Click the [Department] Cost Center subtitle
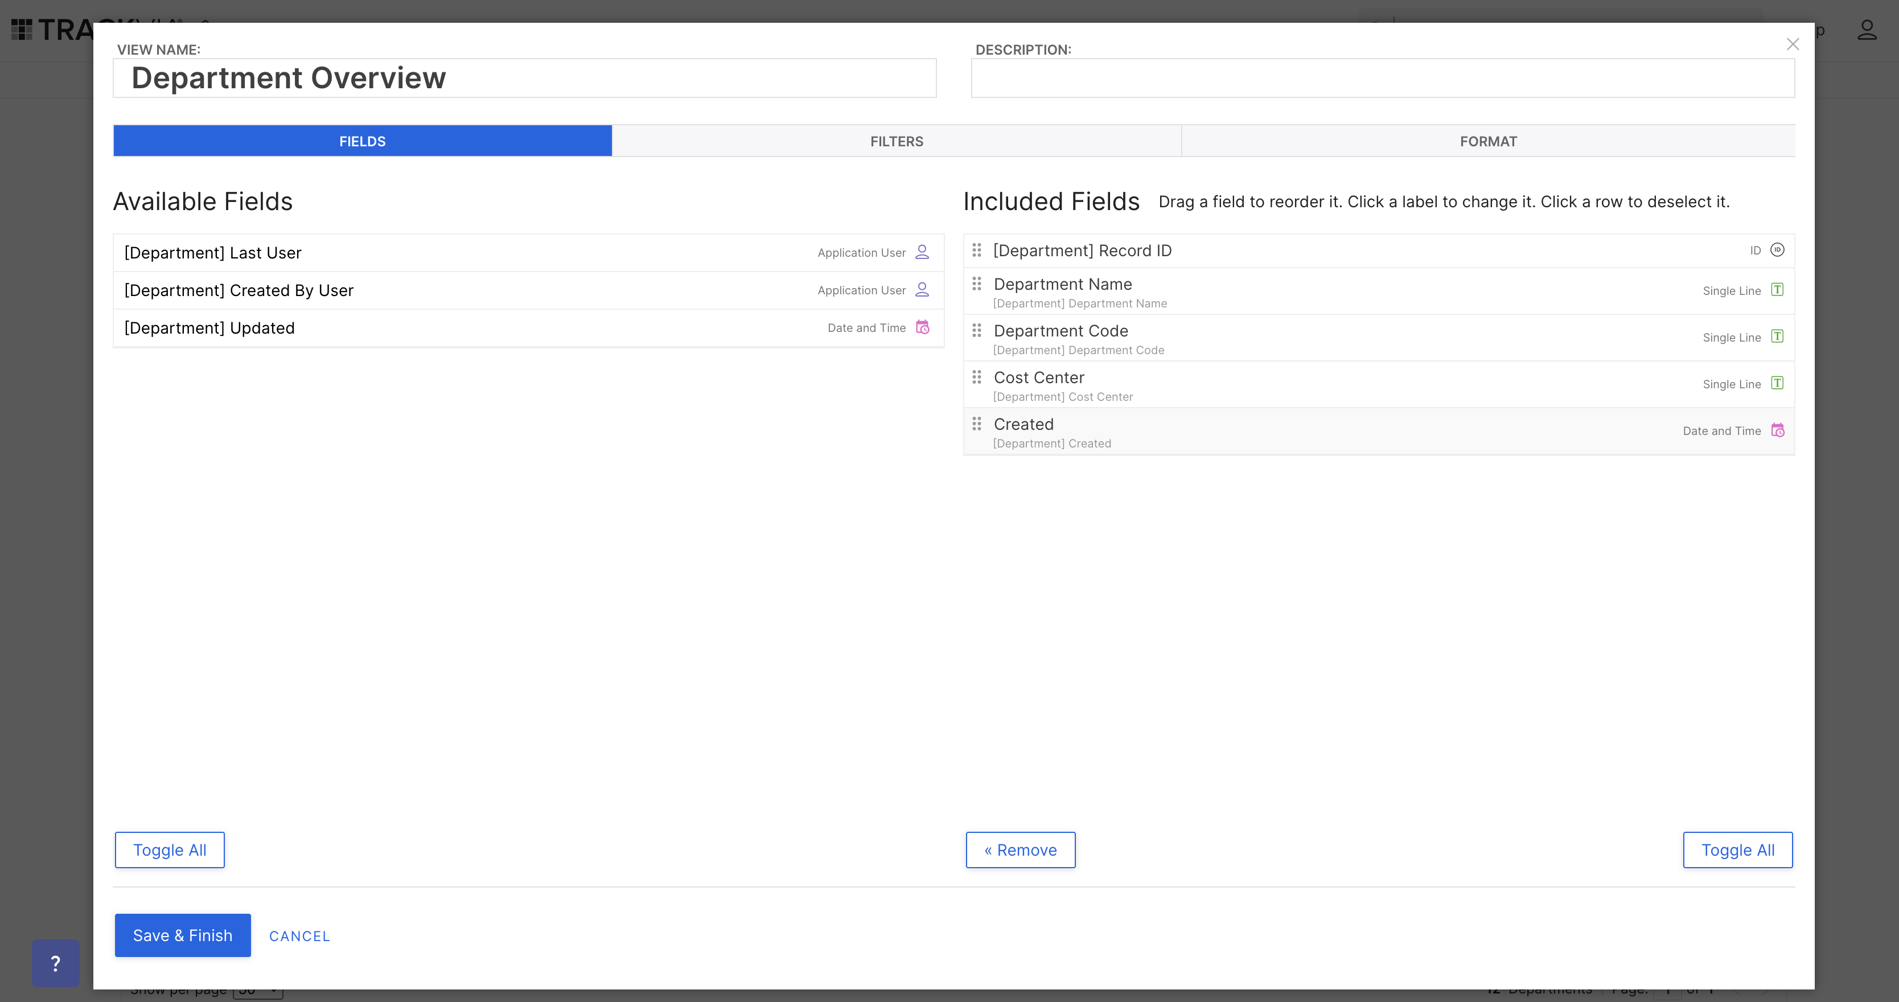This screenshot has width=1899, height=1002. tap(1063, 396)
